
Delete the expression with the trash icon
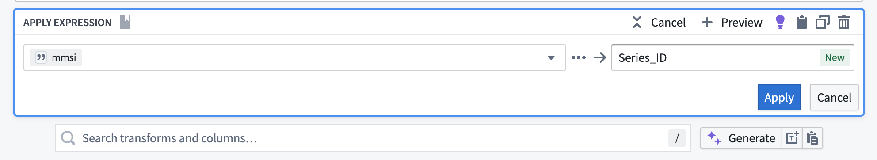coord(844,22)
